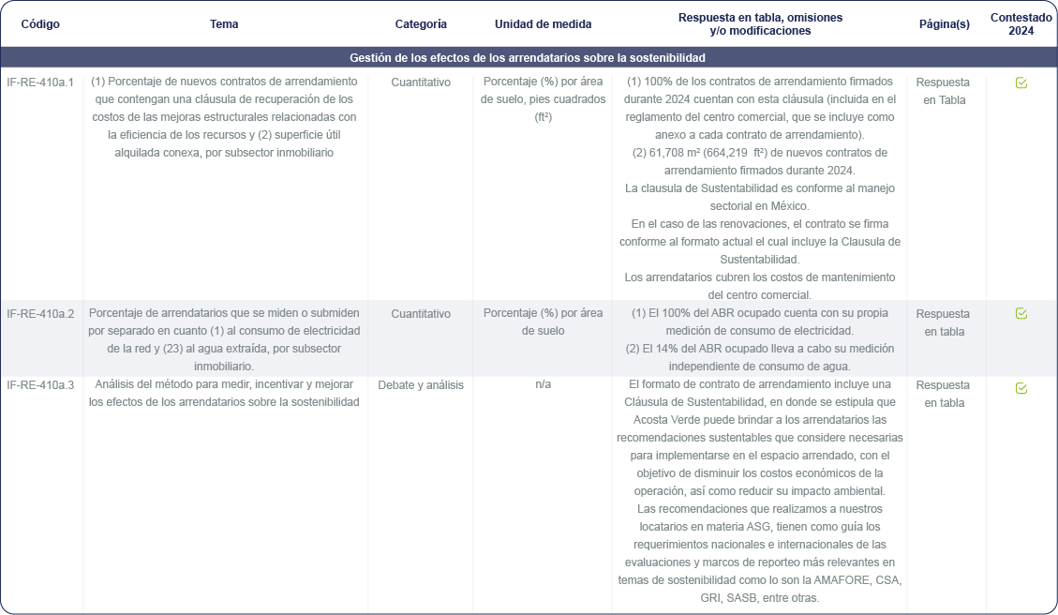Click the n/a unit of measure cell
The height and width of the screenshot is (615, 1058).
coord(543,385)
